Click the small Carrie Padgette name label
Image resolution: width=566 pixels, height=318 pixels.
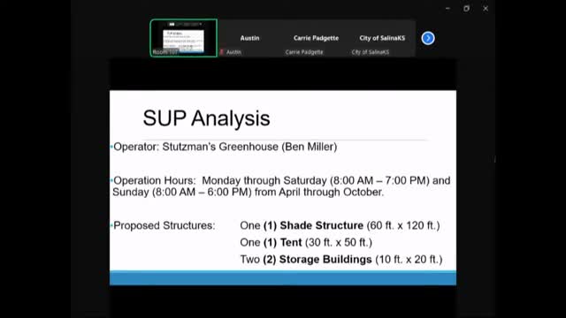304,52
